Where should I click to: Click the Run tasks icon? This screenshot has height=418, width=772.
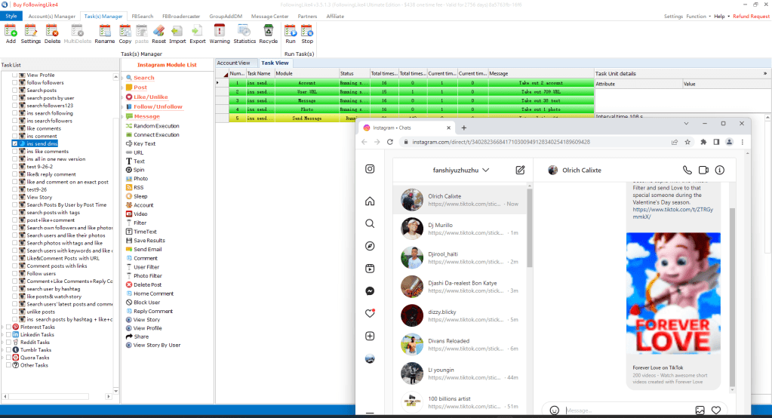point(291,34)
